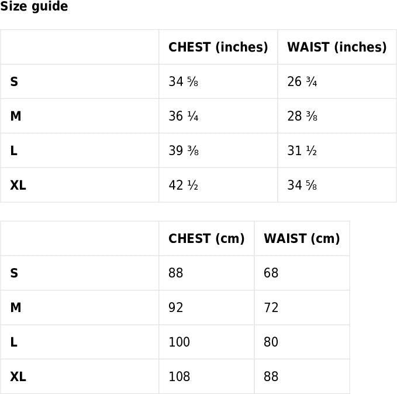Viewport: 397px width, 394px height.
Task: Click the M waist value 28 ⅜
Action: point(302,116)
